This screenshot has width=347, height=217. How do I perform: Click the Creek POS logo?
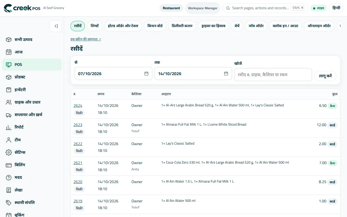pyautogui.click(x=22, y=8)
